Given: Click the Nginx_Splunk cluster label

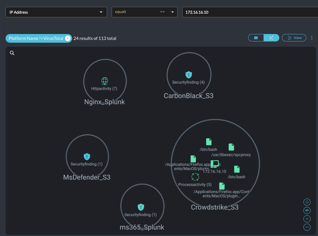Looking at the screenshot, I should tap(105, 102).
